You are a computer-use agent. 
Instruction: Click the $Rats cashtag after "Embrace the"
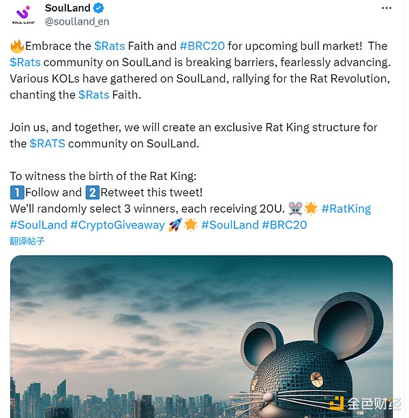click(109, 46)
